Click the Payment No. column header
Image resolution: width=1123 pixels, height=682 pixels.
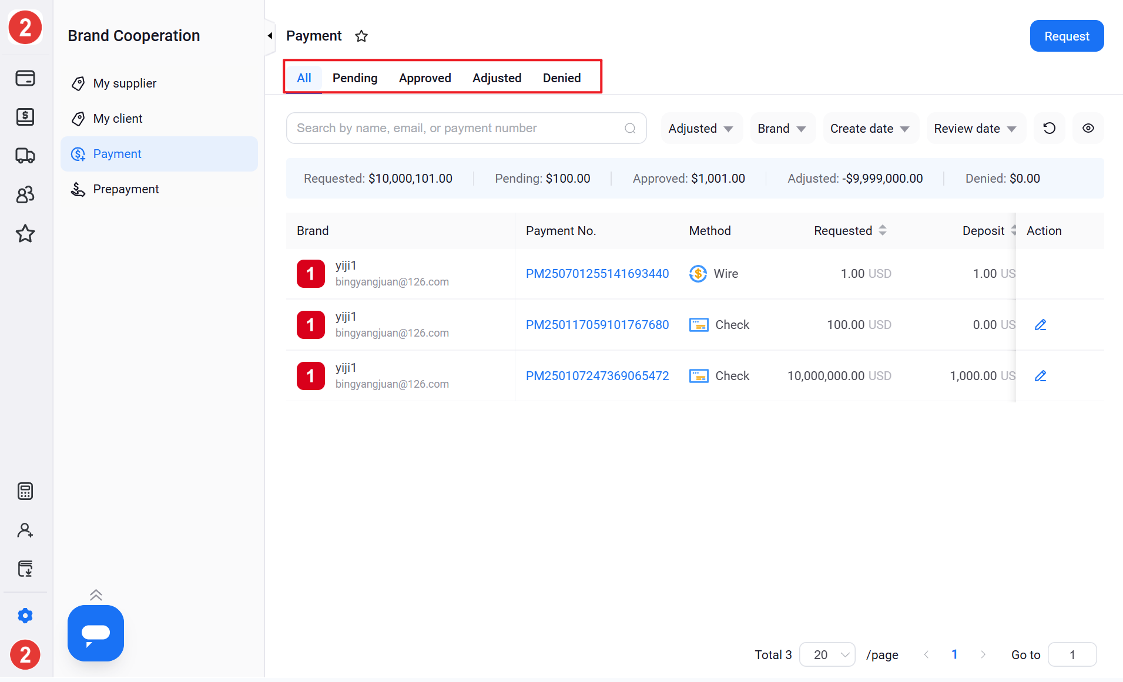click(561, 231)
